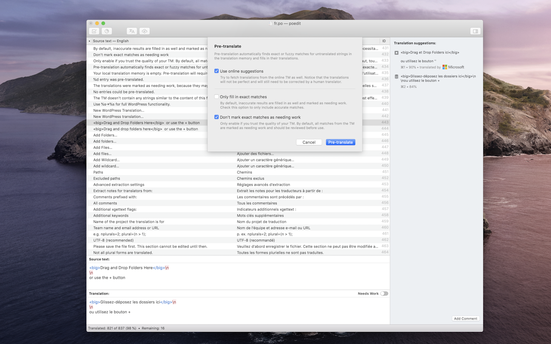Select row 'Add Wildcard…'
Screen dimensions: 551x344
(238, 160)
